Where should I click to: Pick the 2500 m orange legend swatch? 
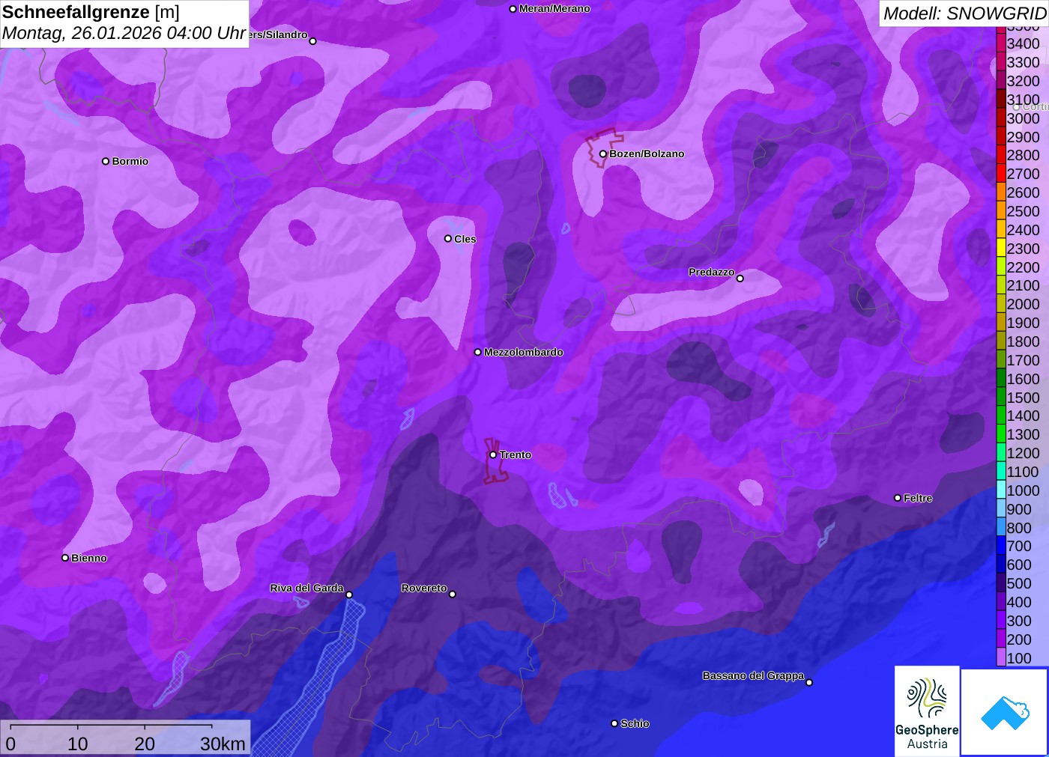click(x=1000, y=211)
